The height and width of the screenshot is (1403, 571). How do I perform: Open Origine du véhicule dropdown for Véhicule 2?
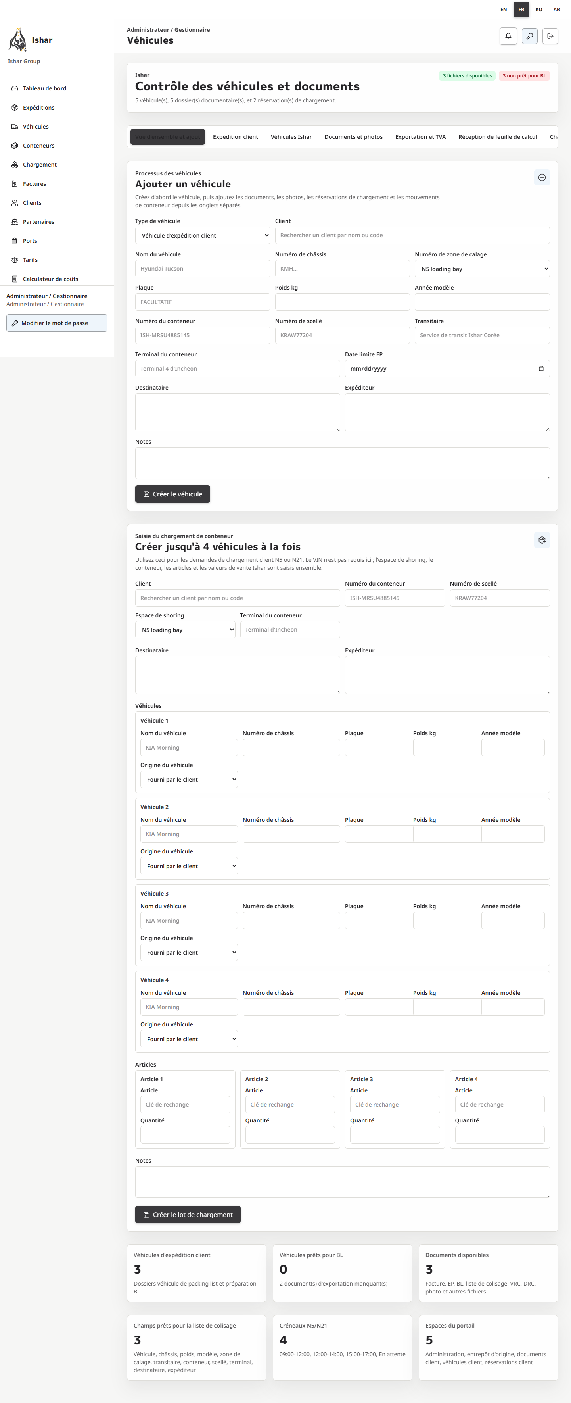189,866
